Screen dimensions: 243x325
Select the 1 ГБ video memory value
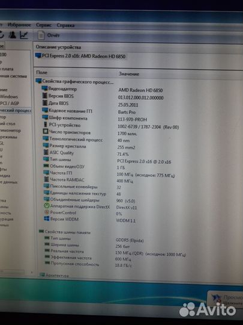click(x=121, y=167)
